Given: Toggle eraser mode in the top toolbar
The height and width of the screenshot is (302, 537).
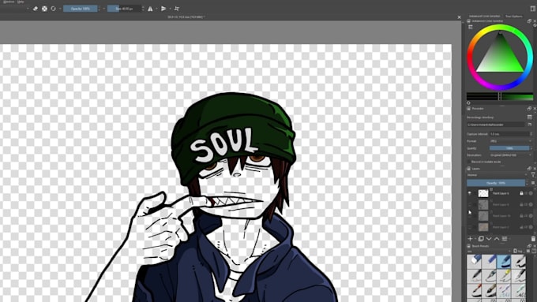Looking at the screenshot, I should coord(36,9).
